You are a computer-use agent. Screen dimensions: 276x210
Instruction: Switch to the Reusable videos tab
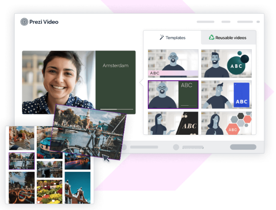tap(228, 38)
